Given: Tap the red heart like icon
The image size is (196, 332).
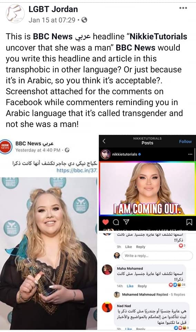Looking at the screenshot, I should 105,222.
